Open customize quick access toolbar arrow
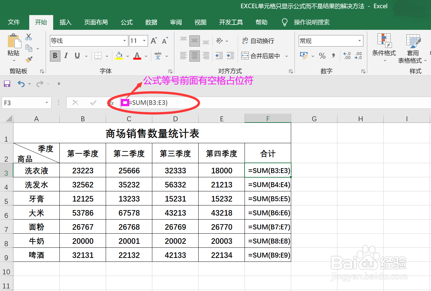 [x=59, y=84]
